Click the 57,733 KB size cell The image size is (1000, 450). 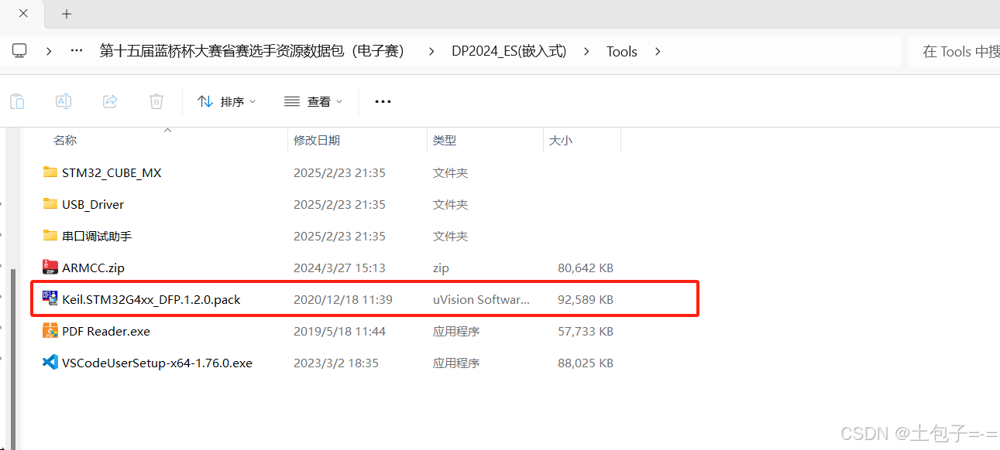coord(586,331)
